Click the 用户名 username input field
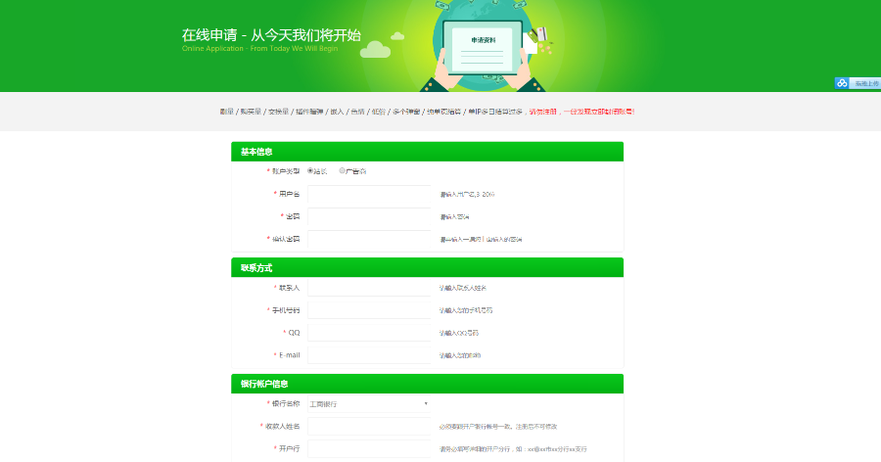881x462 pixels. [x=369, y=194]
